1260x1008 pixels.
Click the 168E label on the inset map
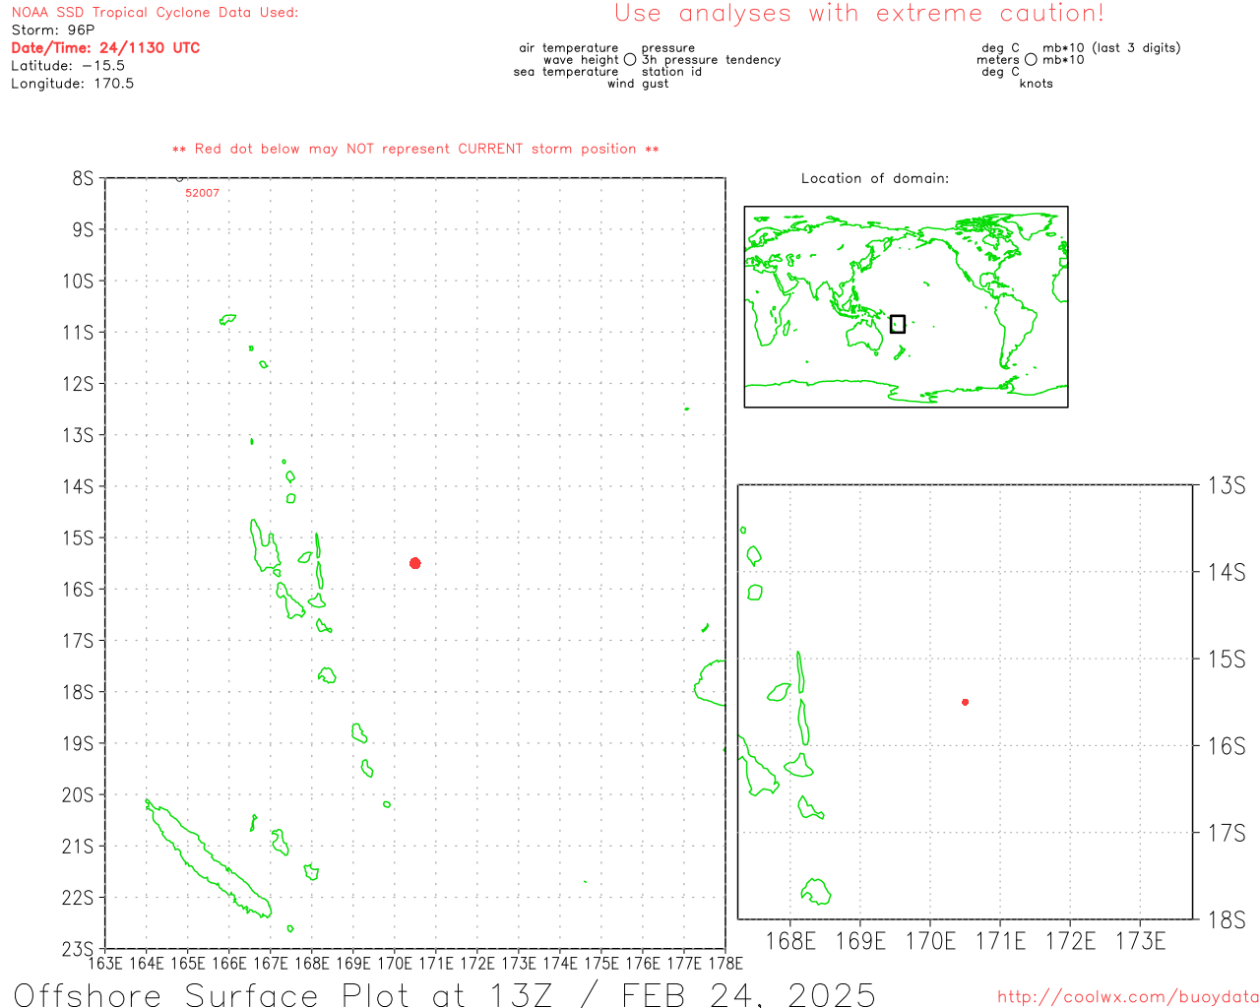pos(790,941)
